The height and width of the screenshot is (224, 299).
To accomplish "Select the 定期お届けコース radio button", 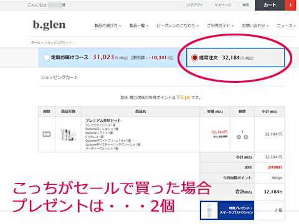I will (x=47, y=57).
